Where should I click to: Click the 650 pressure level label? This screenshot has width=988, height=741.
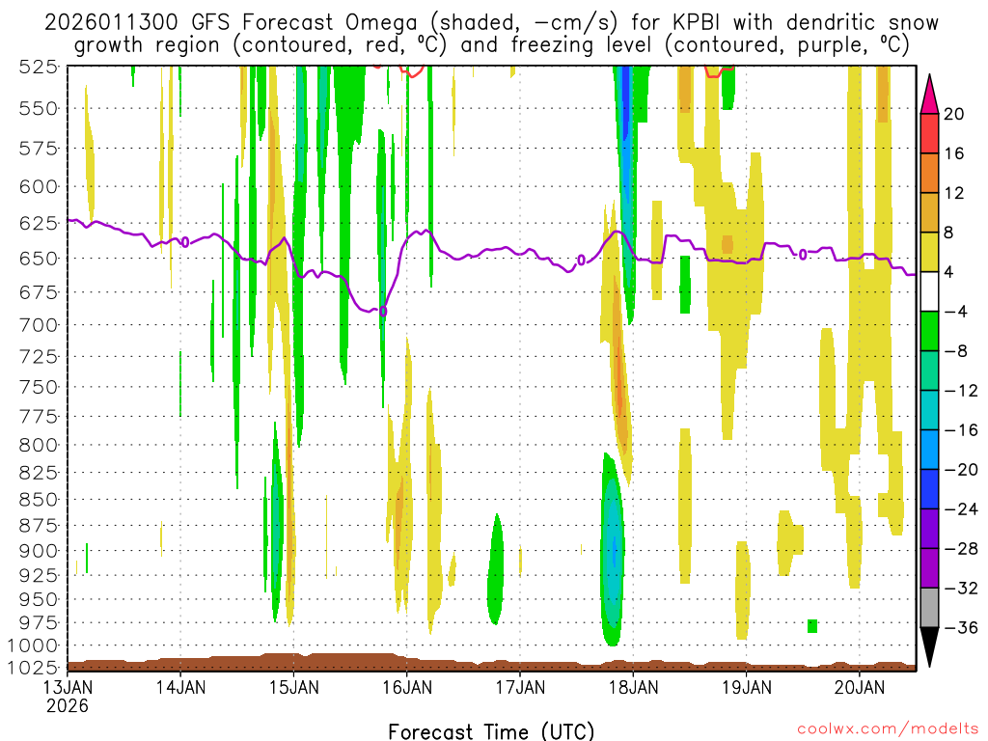tap(39, 259)
